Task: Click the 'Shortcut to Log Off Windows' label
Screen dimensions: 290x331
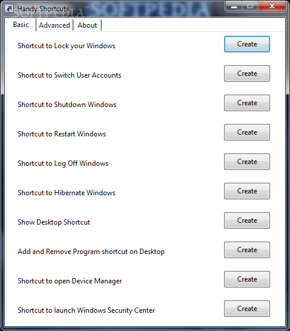Action: pos(63,163)
